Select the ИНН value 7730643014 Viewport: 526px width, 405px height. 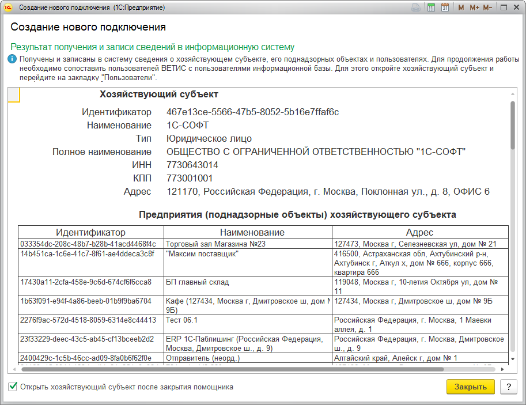tap(192, 165)
